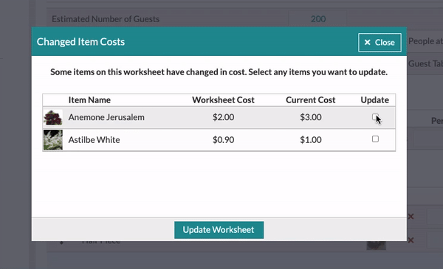Select the Anemone Jerusalem item name
The width and height of the screenshot is (443, 269).
(106, 117)
